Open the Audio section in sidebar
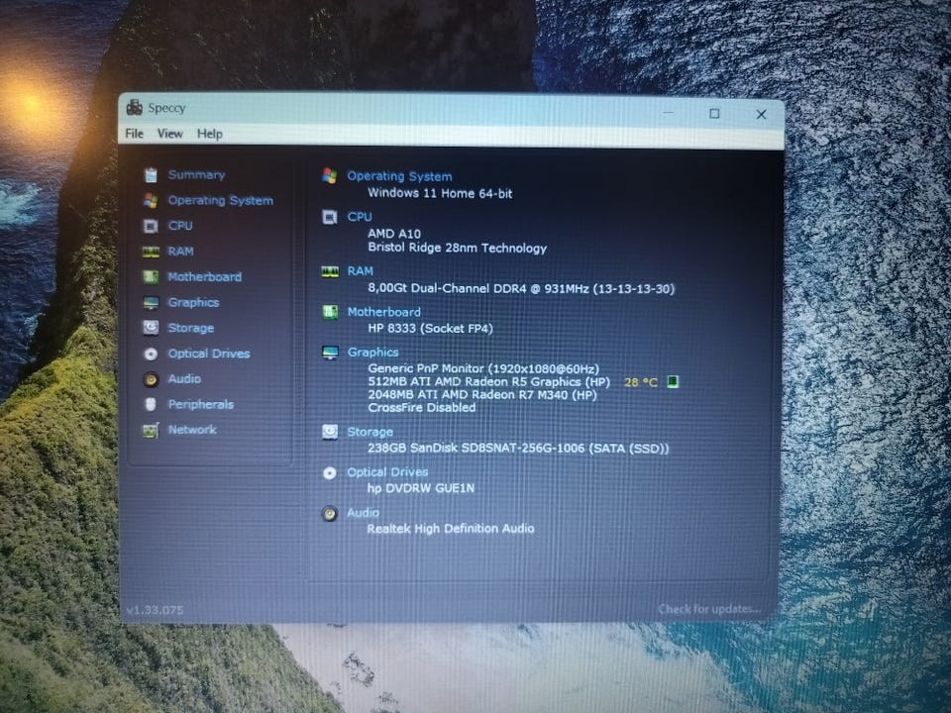The image size is (951, 713). point(184,379)
